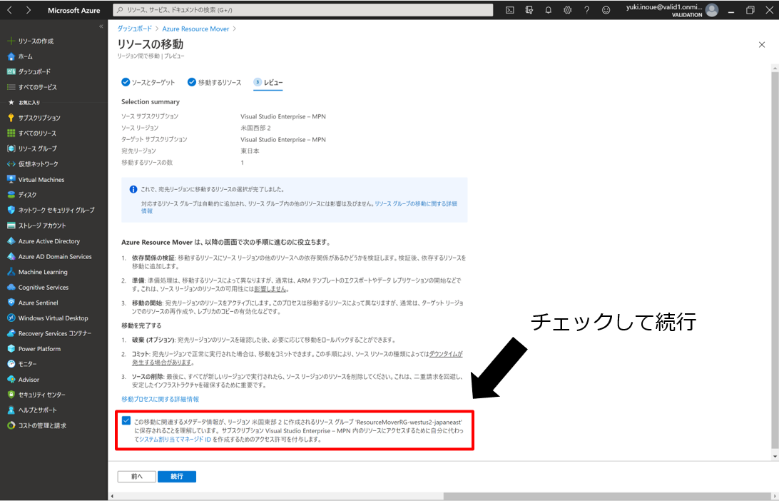
Task: Open the Azure AD Domain Services icon
Action: pos(11,256)
